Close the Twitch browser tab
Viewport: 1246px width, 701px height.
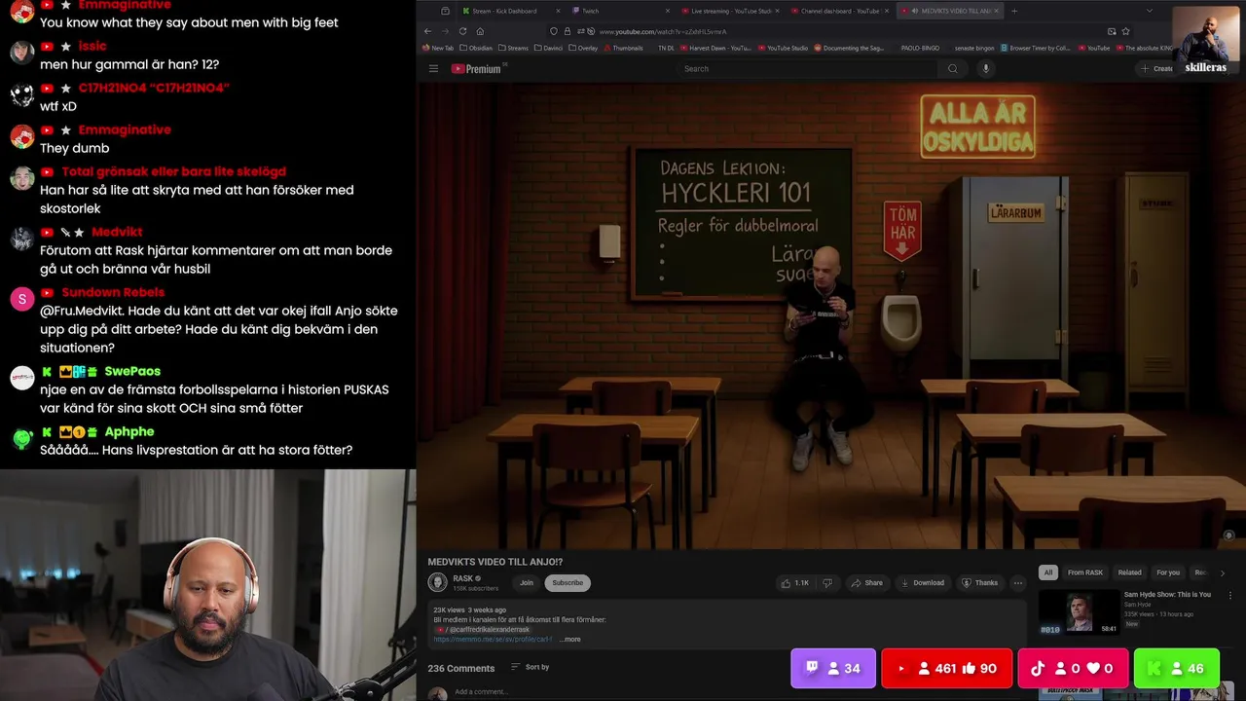[x=668, y=11]
